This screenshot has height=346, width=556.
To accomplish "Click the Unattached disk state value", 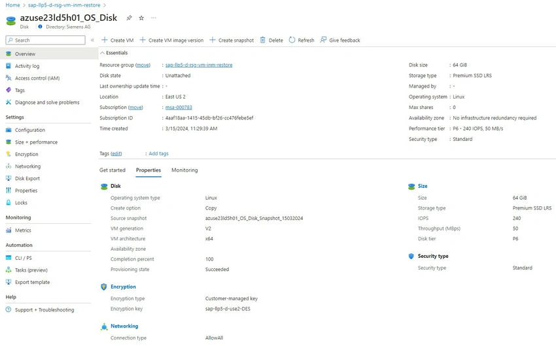I will (178, 75).
